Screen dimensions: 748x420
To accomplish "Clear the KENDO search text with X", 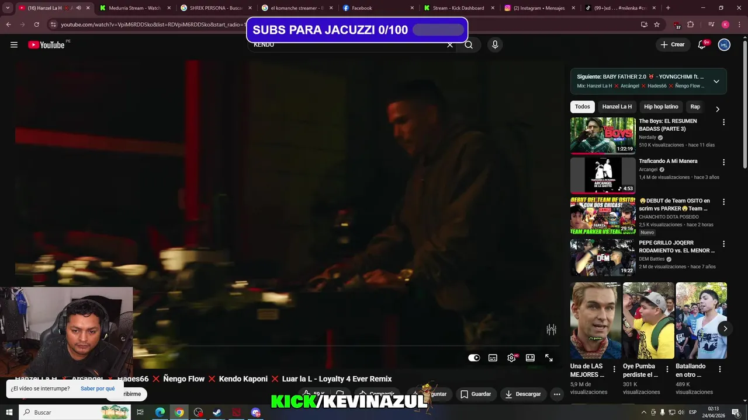I will pos(450,45).
